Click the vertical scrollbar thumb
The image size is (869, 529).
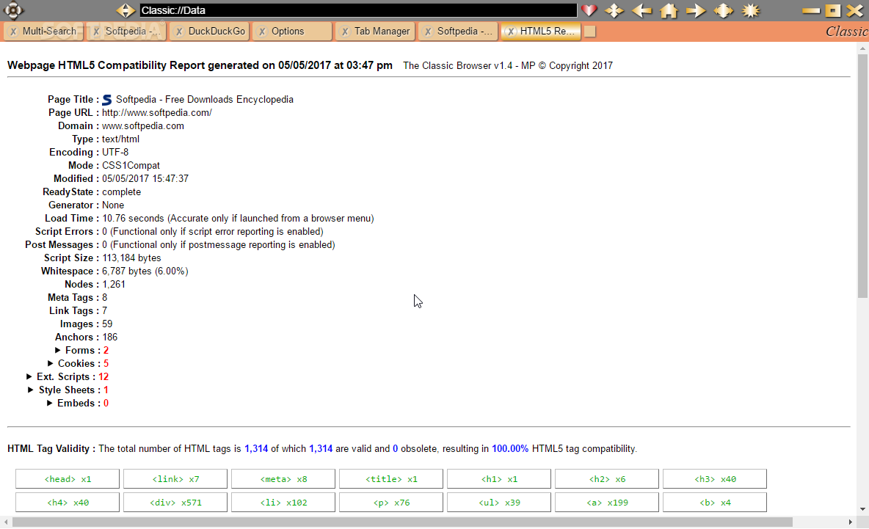[862, 176]
